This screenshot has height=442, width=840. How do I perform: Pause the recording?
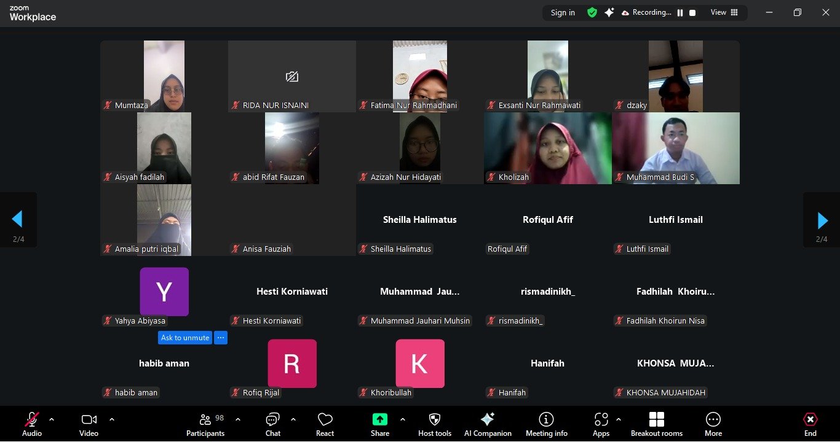680,13
